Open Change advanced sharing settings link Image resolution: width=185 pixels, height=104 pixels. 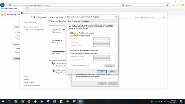(x=34, y=30)
